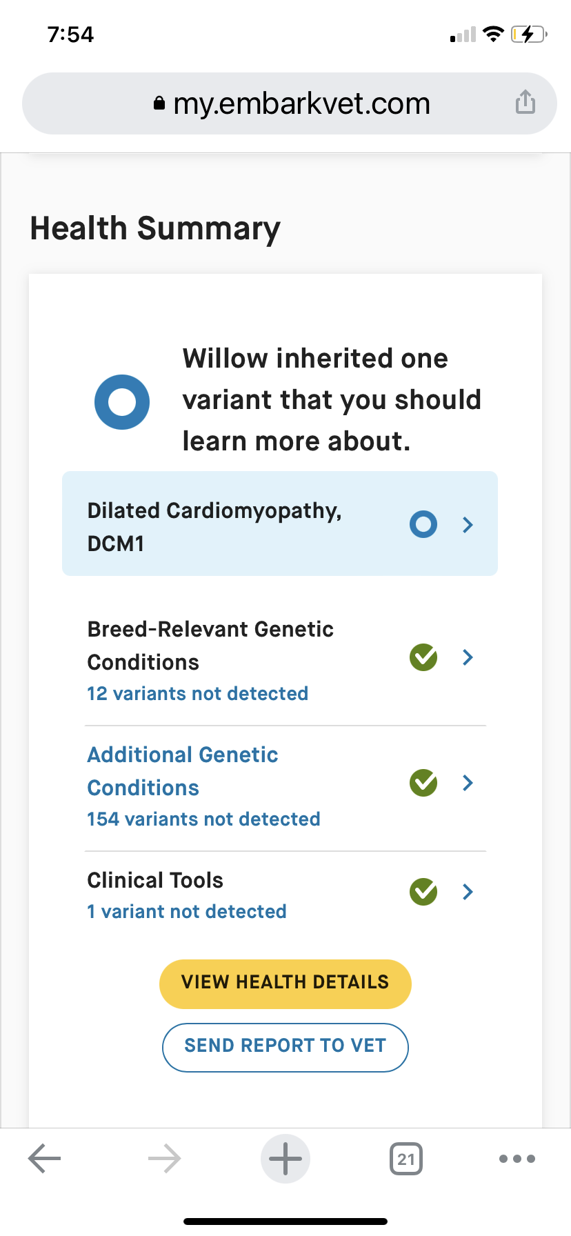The width and height of the screenshot is (571, 1236).
Task: Tap the blue ring icon in Dilated Cardiomyopathy row
Action: (423, 524)
